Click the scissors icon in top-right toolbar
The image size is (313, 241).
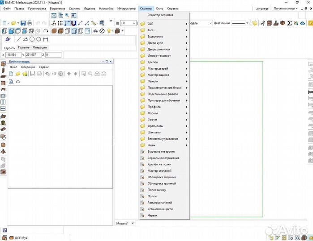tap(262, 23)
